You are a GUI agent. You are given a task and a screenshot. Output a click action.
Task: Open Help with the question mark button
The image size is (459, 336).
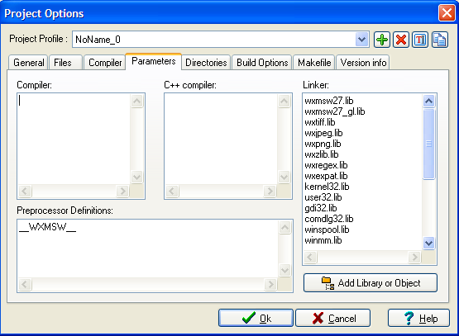pyautogui.click(x=418, y=318)
